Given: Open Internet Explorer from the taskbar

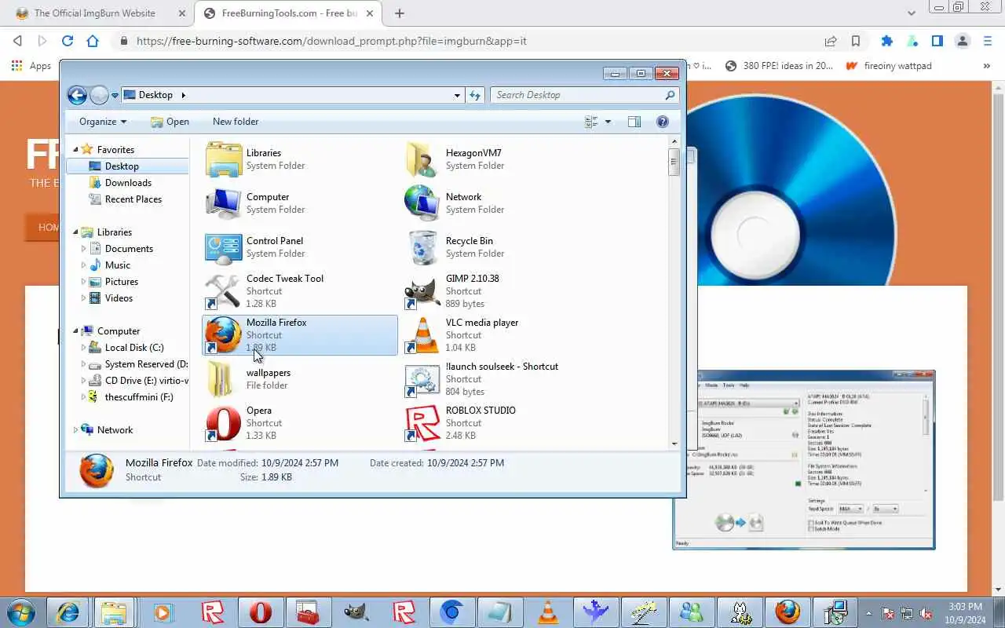Looking at the screenshot, I should click(68, 612).
